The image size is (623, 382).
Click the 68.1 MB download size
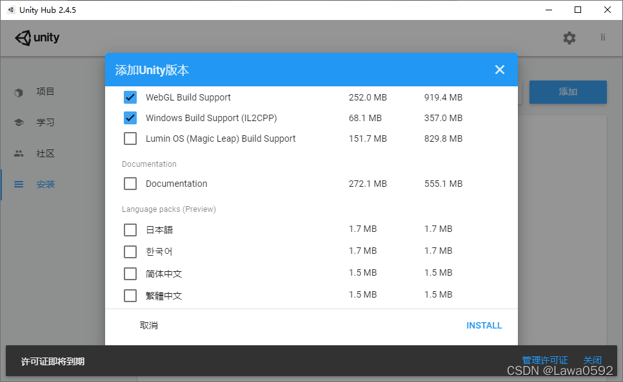365,119
